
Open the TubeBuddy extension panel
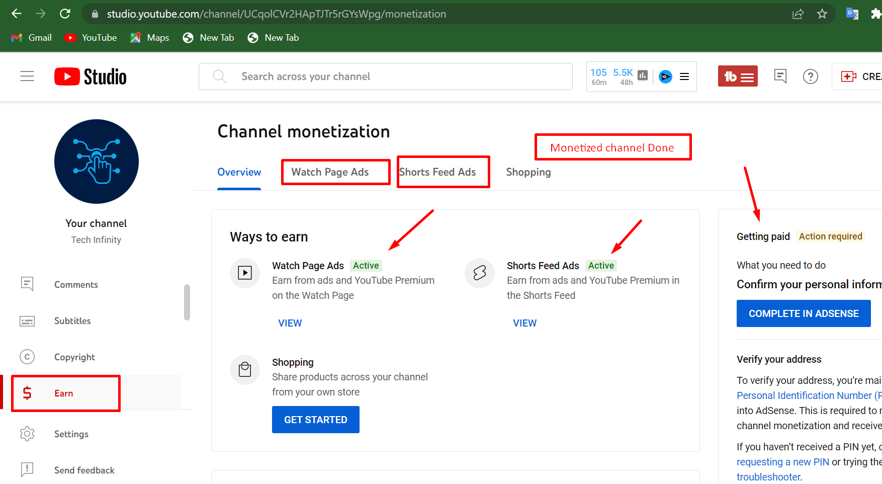point(738,76)
